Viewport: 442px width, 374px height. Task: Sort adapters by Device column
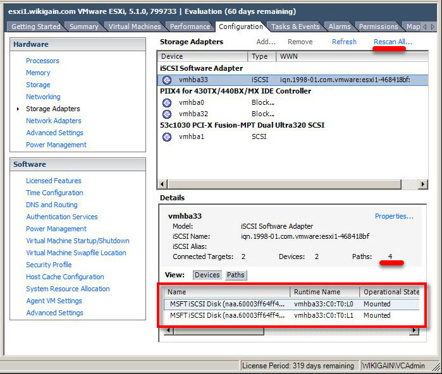pos(202,56)
